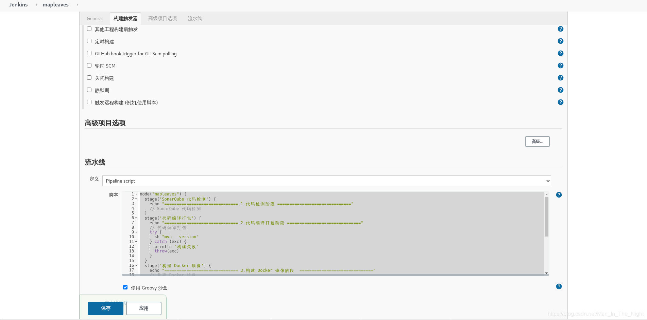This screenshot has width=647, height=320.
Task: Switch to the General tab
Action: 95,18
